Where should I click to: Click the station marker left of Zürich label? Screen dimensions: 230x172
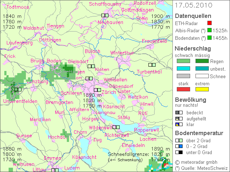coord(97,90)
